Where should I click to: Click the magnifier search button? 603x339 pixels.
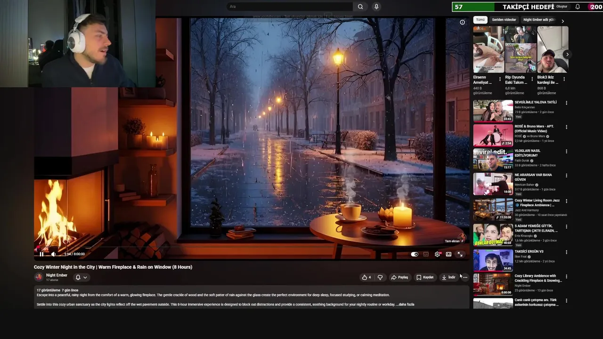point(360,7)
